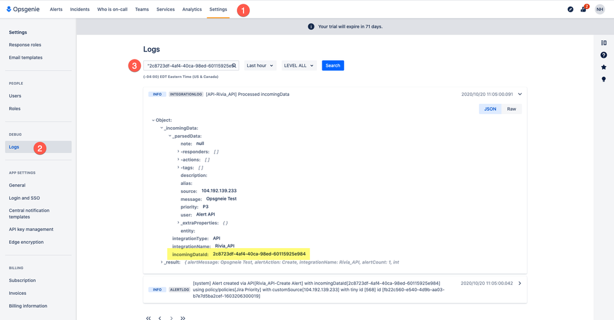Click the star favorites icon in right rail
The height and width of the screenshot is (320, 614).
tap(604, 67)
